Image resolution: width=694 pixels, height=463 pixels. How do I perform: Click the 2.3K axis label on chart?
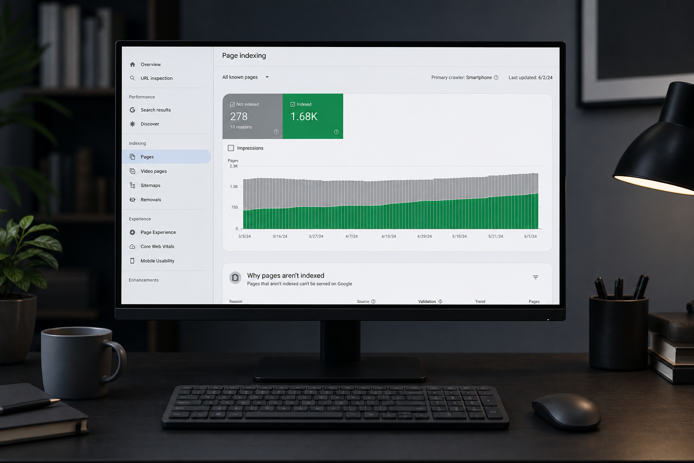(x=234, y=166)
